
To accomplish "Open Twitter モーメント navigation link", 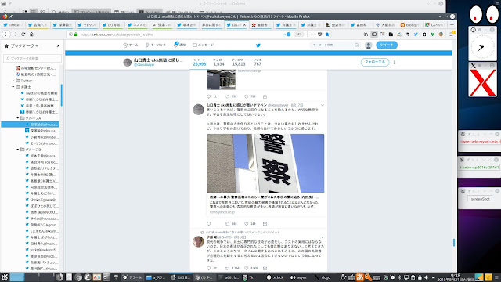I will coord(156,45).
